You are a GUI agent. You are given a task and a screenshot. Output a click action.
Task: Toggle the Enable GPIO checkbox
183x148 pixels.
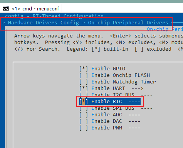(x=84, y=69)
